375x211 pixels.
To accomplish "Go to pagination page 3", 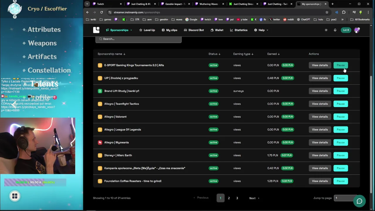I will coord(237,198).
